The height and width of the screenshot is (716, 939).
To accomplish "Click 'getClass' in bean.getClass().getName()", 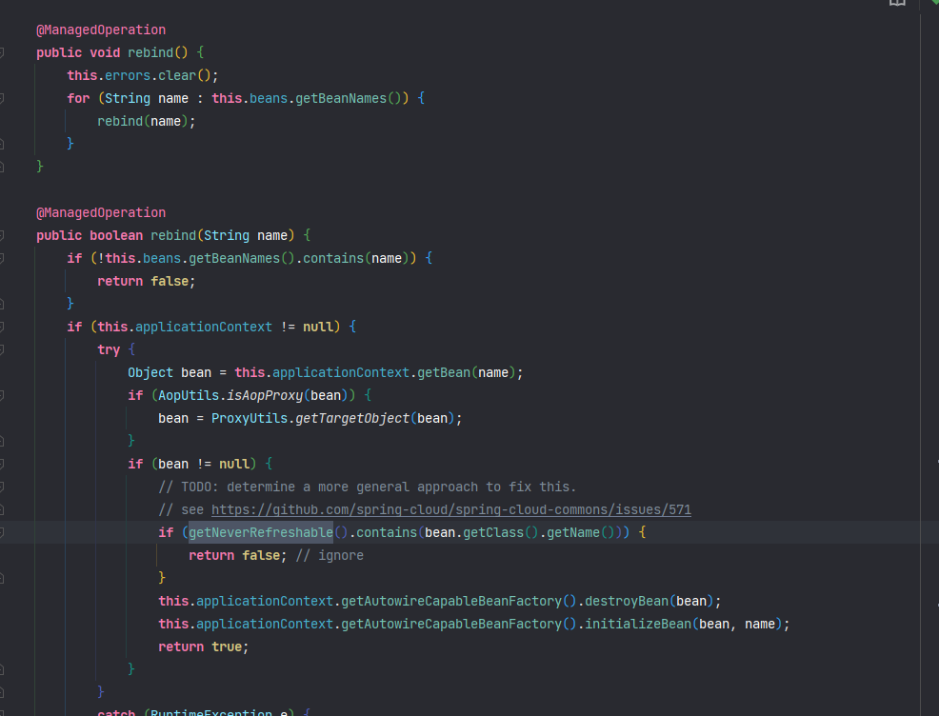I will 493,532.
